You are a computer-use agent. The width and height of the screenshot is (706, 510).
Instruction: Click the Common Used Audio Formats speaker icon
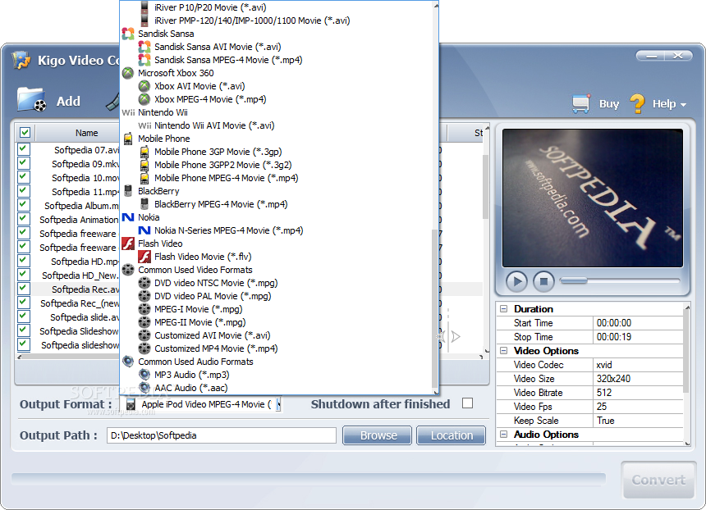(128, 361)
